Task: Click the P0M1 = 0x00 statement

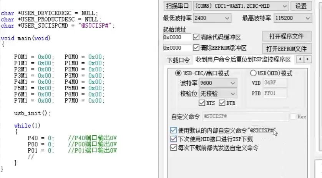Action: point(34,57)
